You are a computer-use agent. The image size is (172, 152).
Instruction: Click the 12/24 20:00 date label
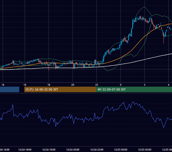coord(73,149)
